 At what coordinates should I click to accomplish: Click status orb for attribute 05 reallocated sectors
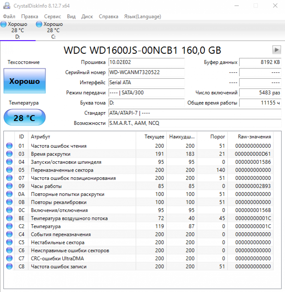(x=9, y=170)
